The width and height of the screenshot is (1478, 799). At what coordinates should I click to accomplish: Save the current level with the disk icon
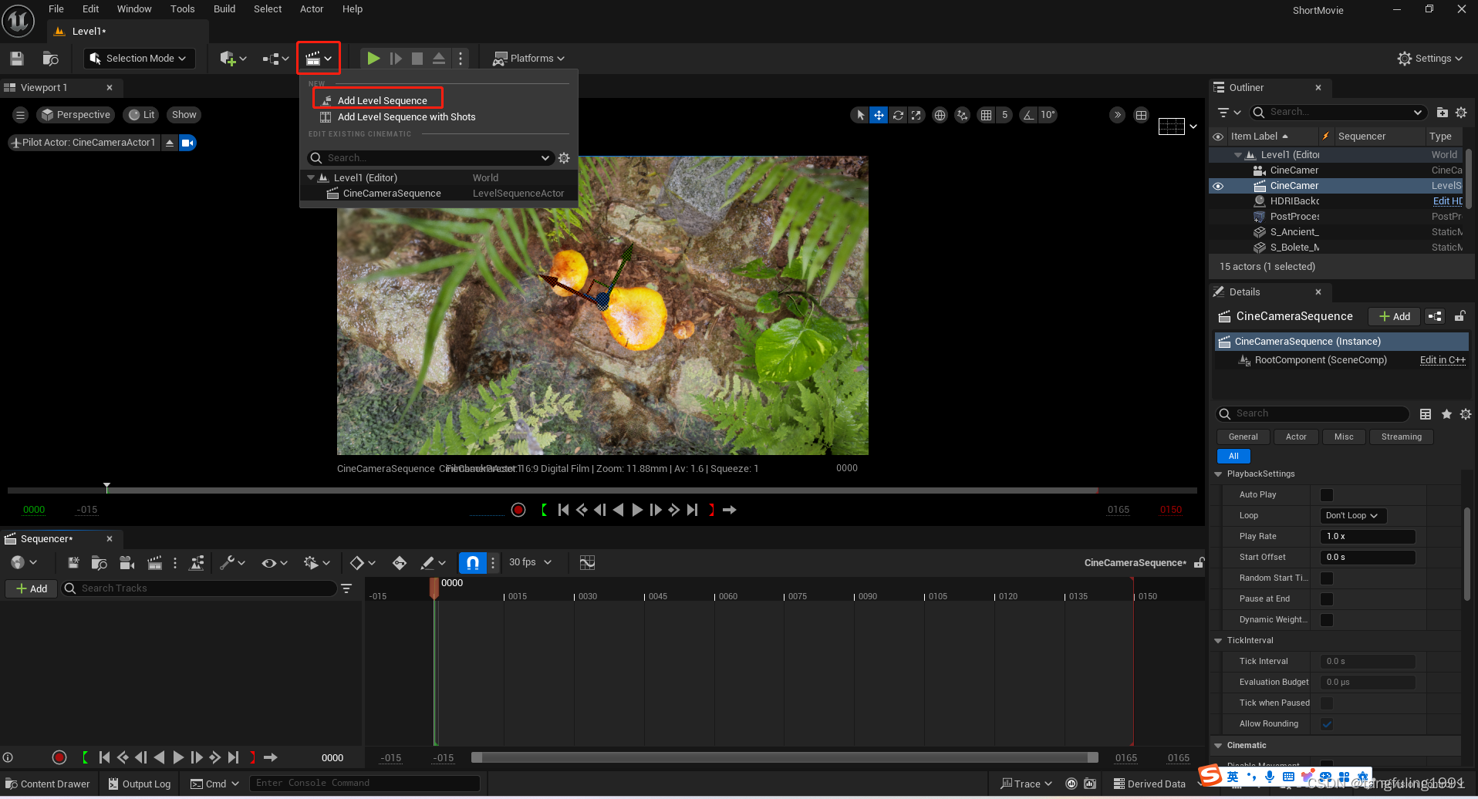coord(17,59)
